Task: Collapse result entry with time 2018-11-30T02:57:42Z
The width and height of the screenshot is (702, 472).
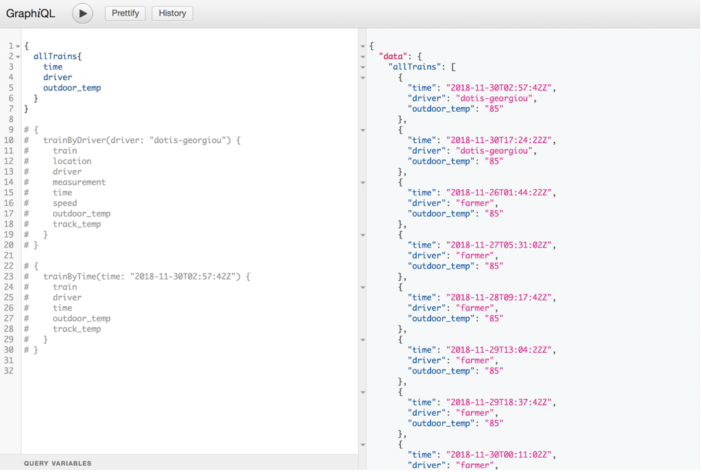Action: [363, 78]
